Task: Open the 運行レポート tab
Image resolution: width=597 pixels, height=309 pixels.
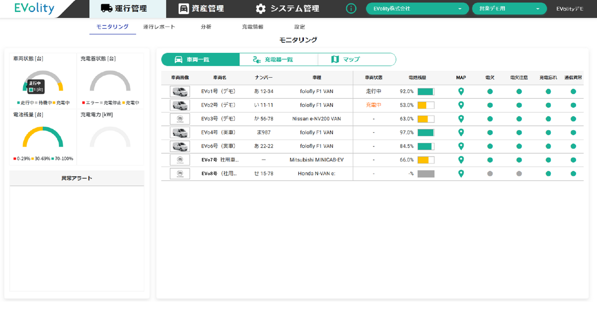Action: tap(159, 27)
